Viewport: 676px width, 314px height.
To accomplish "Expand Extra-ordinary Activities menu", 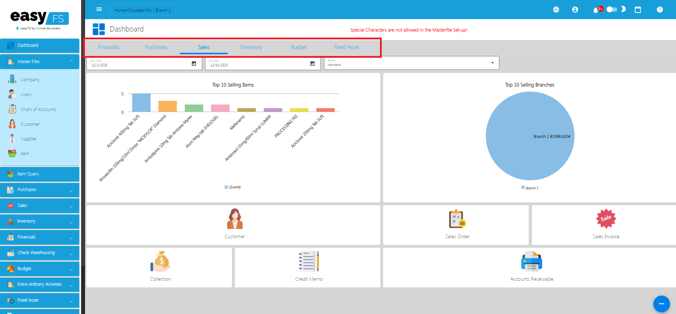I will click(x=40, y=284).
